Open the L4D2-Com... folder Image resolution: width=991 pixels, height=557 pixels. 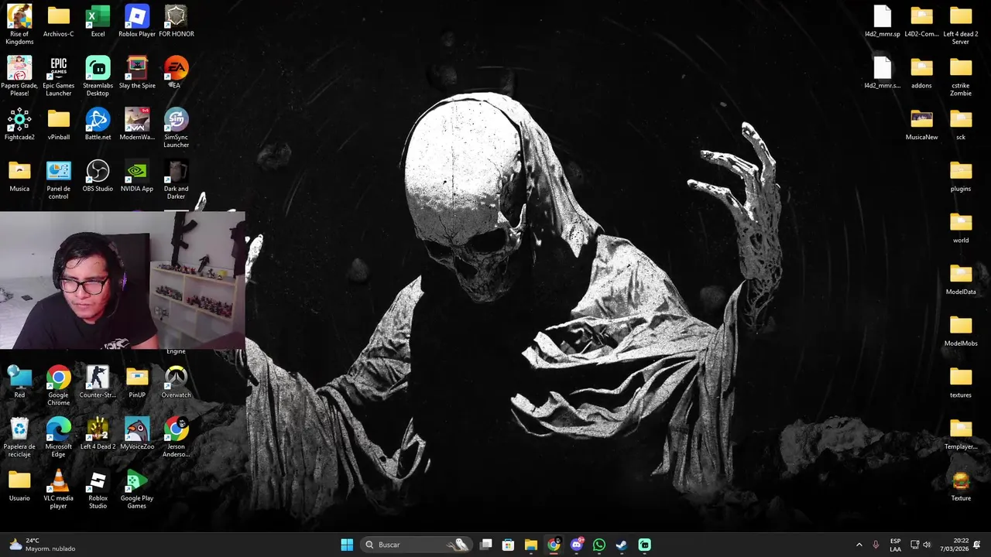pos(921,21)
